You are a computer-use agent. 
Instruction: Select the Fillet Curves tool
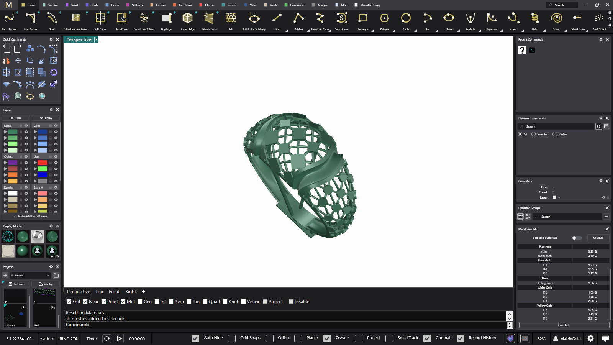pyautogui.click(x=31, y=21)
